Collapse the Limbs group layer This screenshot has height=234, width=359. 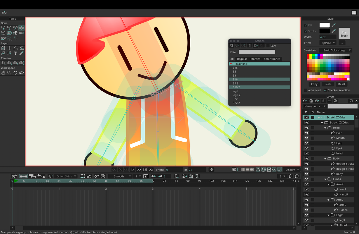[x=325, y=179]
